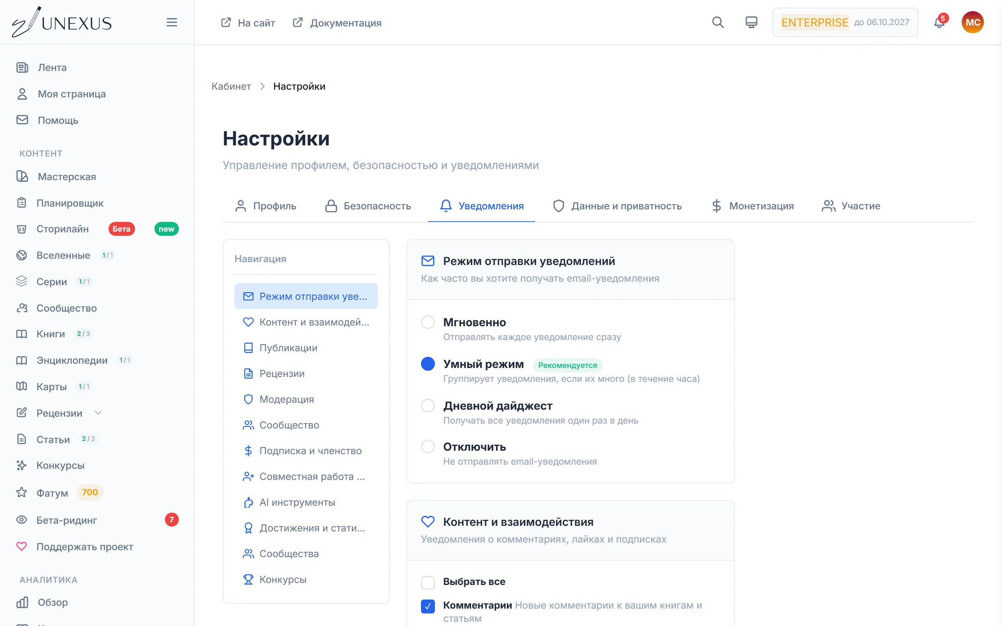The width and height of the screenshot is (1002, 626).
Task: Open the search magnifier icon
Action: (x=718, y=22)
